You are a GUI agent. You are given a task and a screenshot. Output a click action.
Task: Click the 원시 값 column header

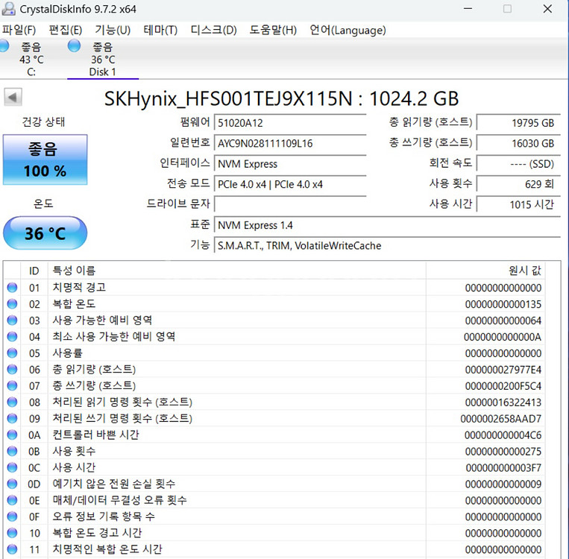[x=485, y=271]
